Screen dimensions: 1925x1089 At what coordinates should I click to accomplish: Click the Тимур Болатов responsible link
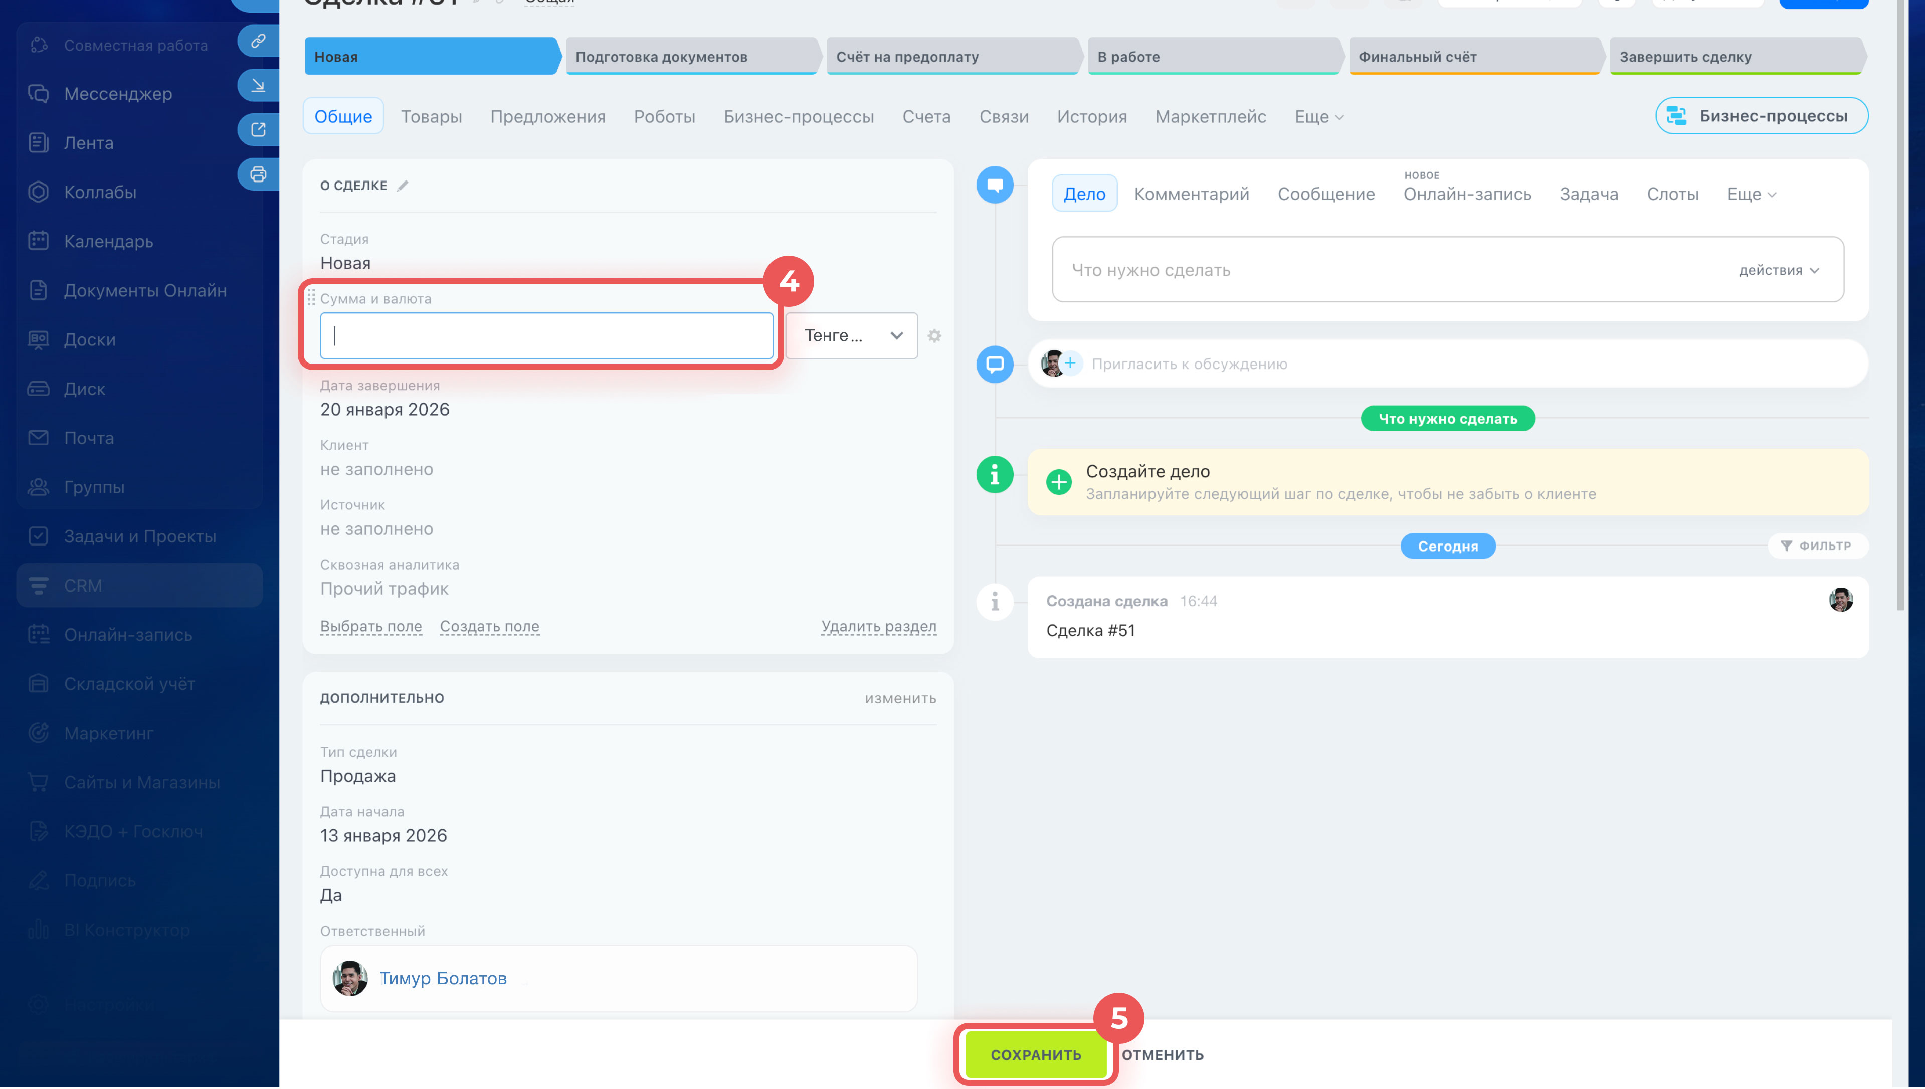[x=443, y=978]
